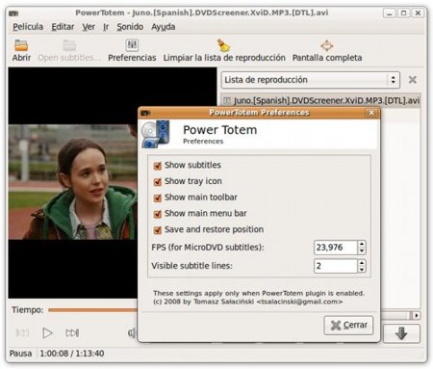The height and width of the screenshot is (369, 433).
Task: Maximize the PowerTotem main window
Action: click(403, 13)
